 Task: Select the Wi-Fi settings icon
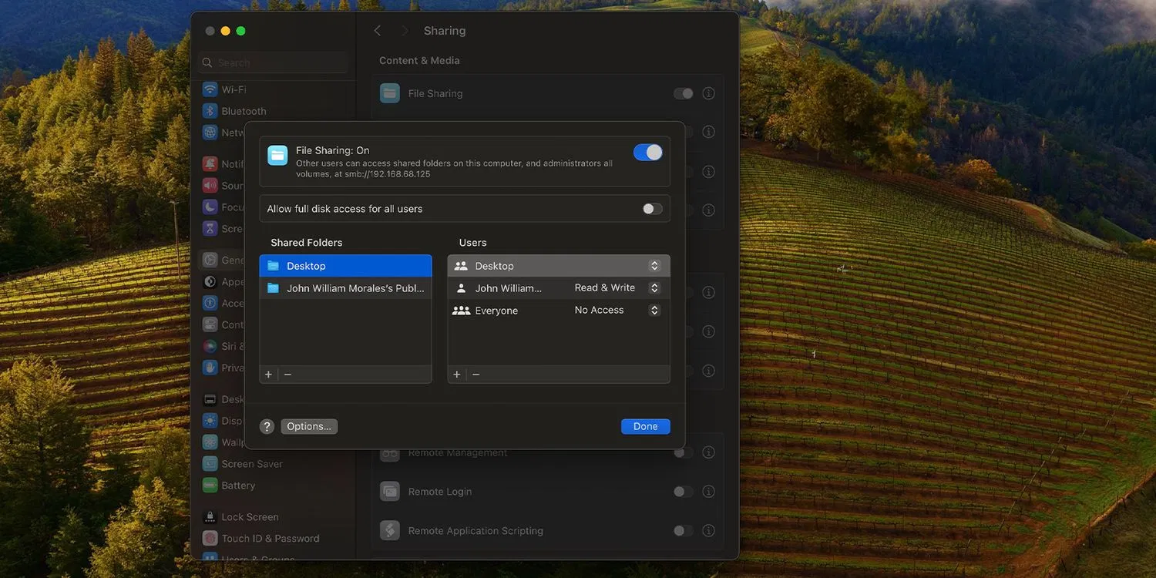pos(210,89)
